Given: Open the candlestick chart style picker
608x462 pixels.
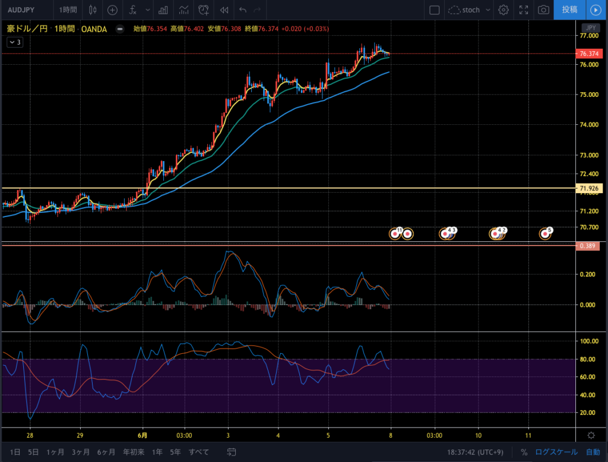Looking at the screenshot, I should click(93, 10).
